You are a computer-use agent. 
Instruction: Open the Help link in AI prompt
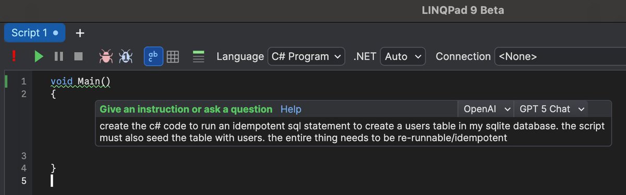pos(291,109)
